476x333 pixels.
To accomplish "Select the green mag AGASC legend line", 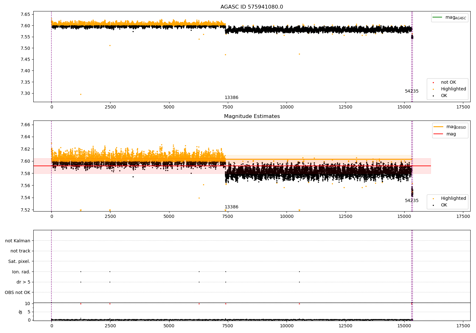I will point(438,17).
